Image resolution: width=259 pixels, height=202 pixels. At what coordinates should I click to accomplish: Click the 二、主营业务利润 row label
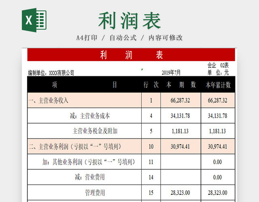pos(75,146)
